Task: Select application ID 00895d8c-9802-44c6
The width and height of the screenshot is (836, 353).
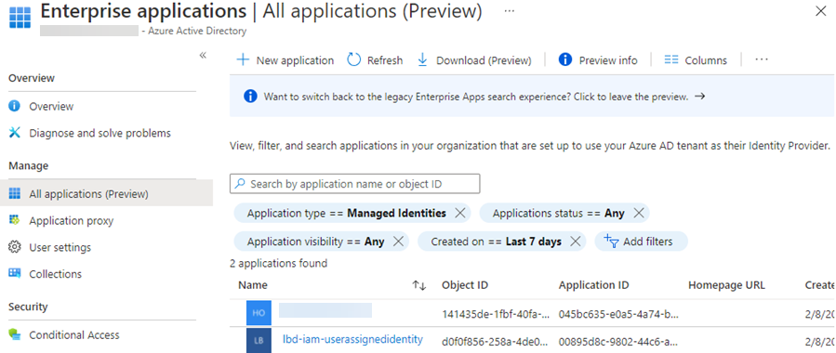Action: click(x=618, y=341)
